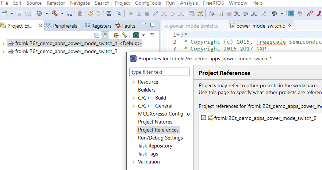The image size is (322, 170).
Task: Click the Resume debug icon
Action: click(x=130, y=14)
